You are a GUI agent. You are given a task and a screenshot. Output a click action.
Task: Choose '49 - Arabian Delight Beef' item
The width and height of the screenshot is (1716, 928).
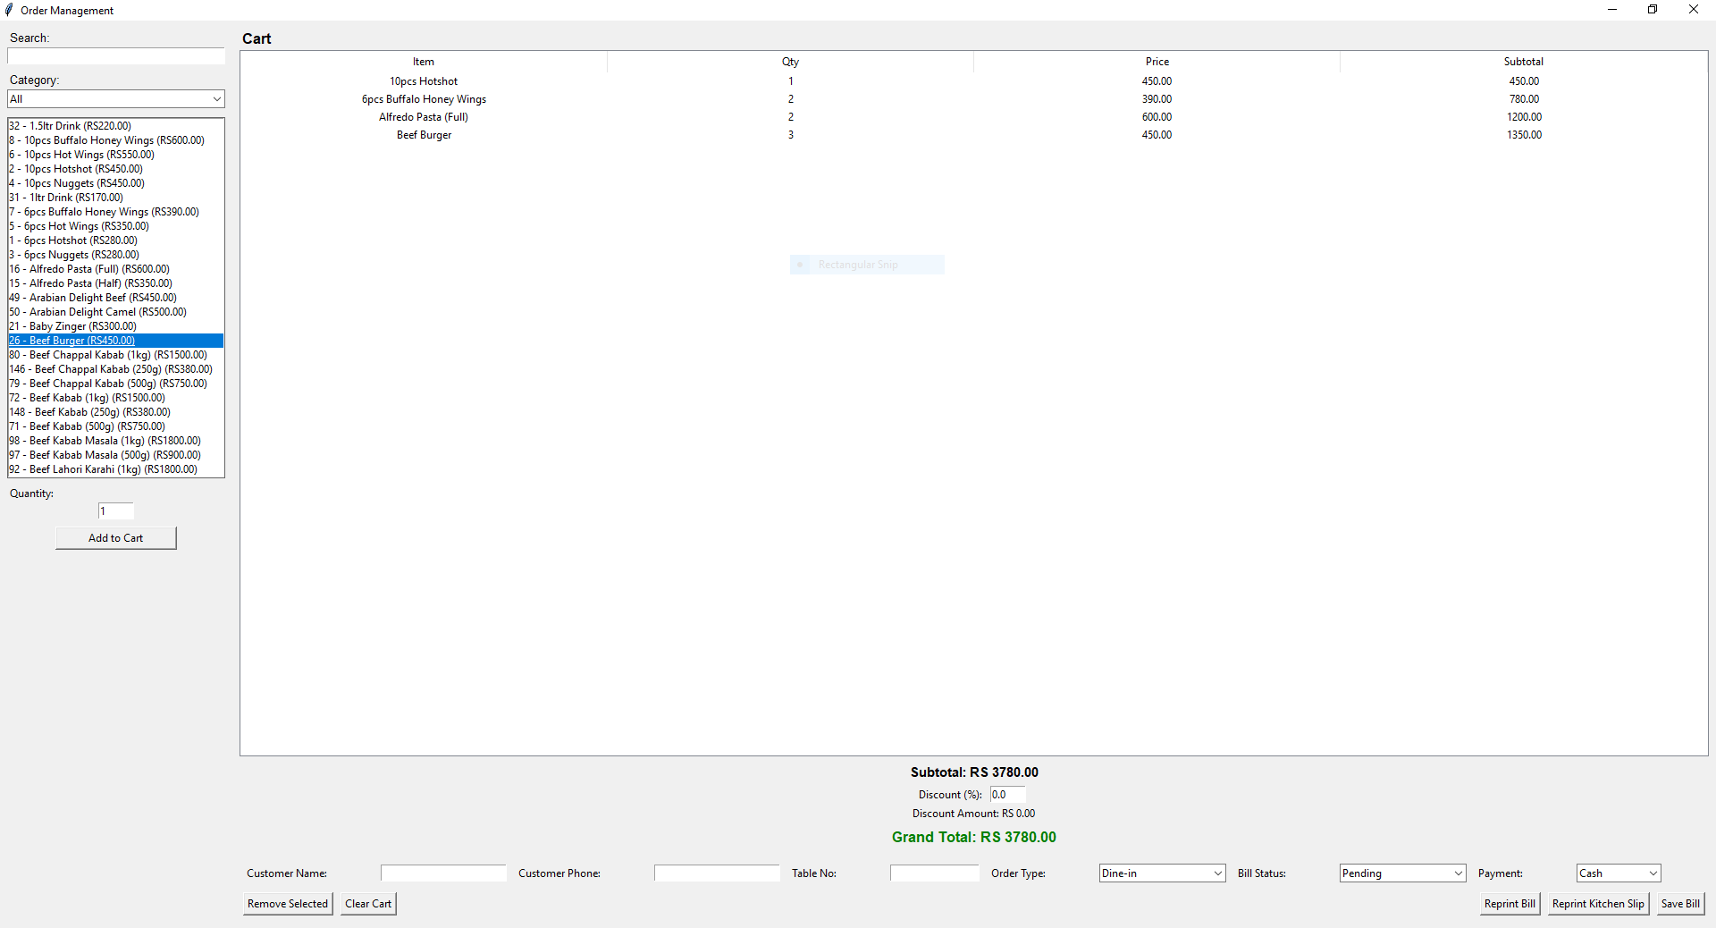(x=116, y=298)
